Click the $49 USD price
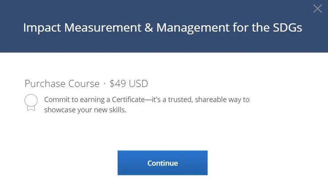The width and height of the screenshot is (328, 191). 129,84
